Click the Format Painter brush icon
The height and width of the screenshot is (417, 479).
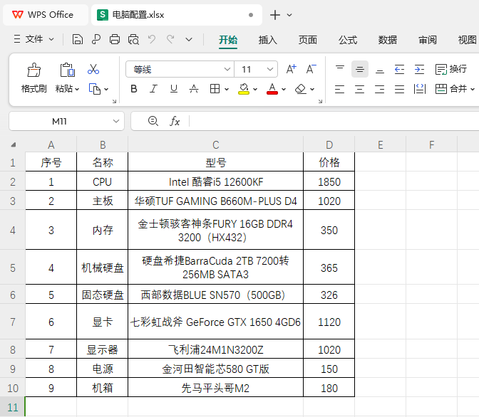point(34,70)
